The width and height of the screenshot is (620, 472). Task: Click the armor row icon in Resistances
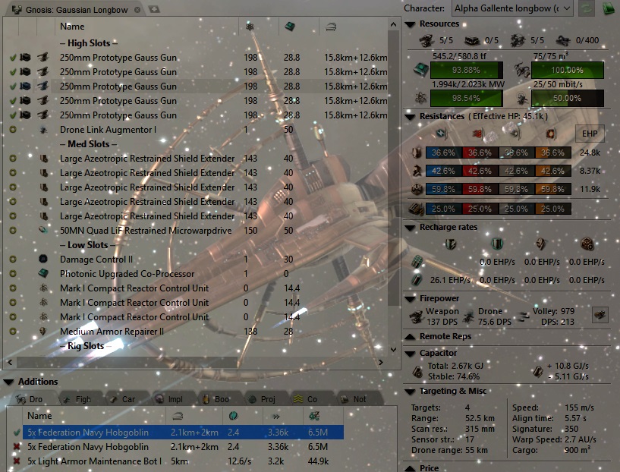[x=417, y=171]
